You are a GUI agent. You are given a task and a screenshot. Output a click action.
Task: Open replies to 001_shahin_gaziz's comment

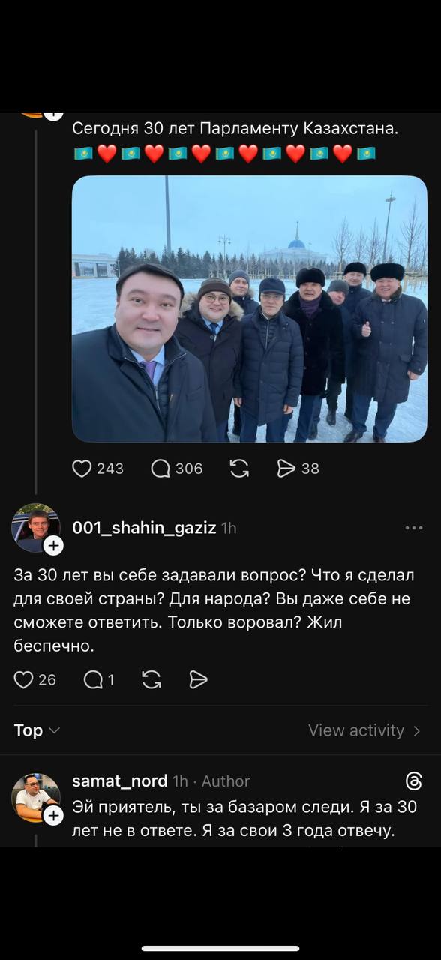[x=93, y=679]
